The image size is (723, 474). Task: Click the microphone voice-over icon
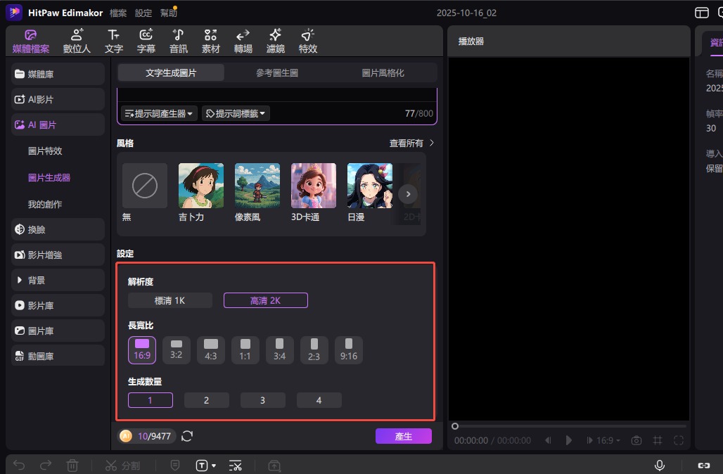pyautogui.click(x=660, y=466)
